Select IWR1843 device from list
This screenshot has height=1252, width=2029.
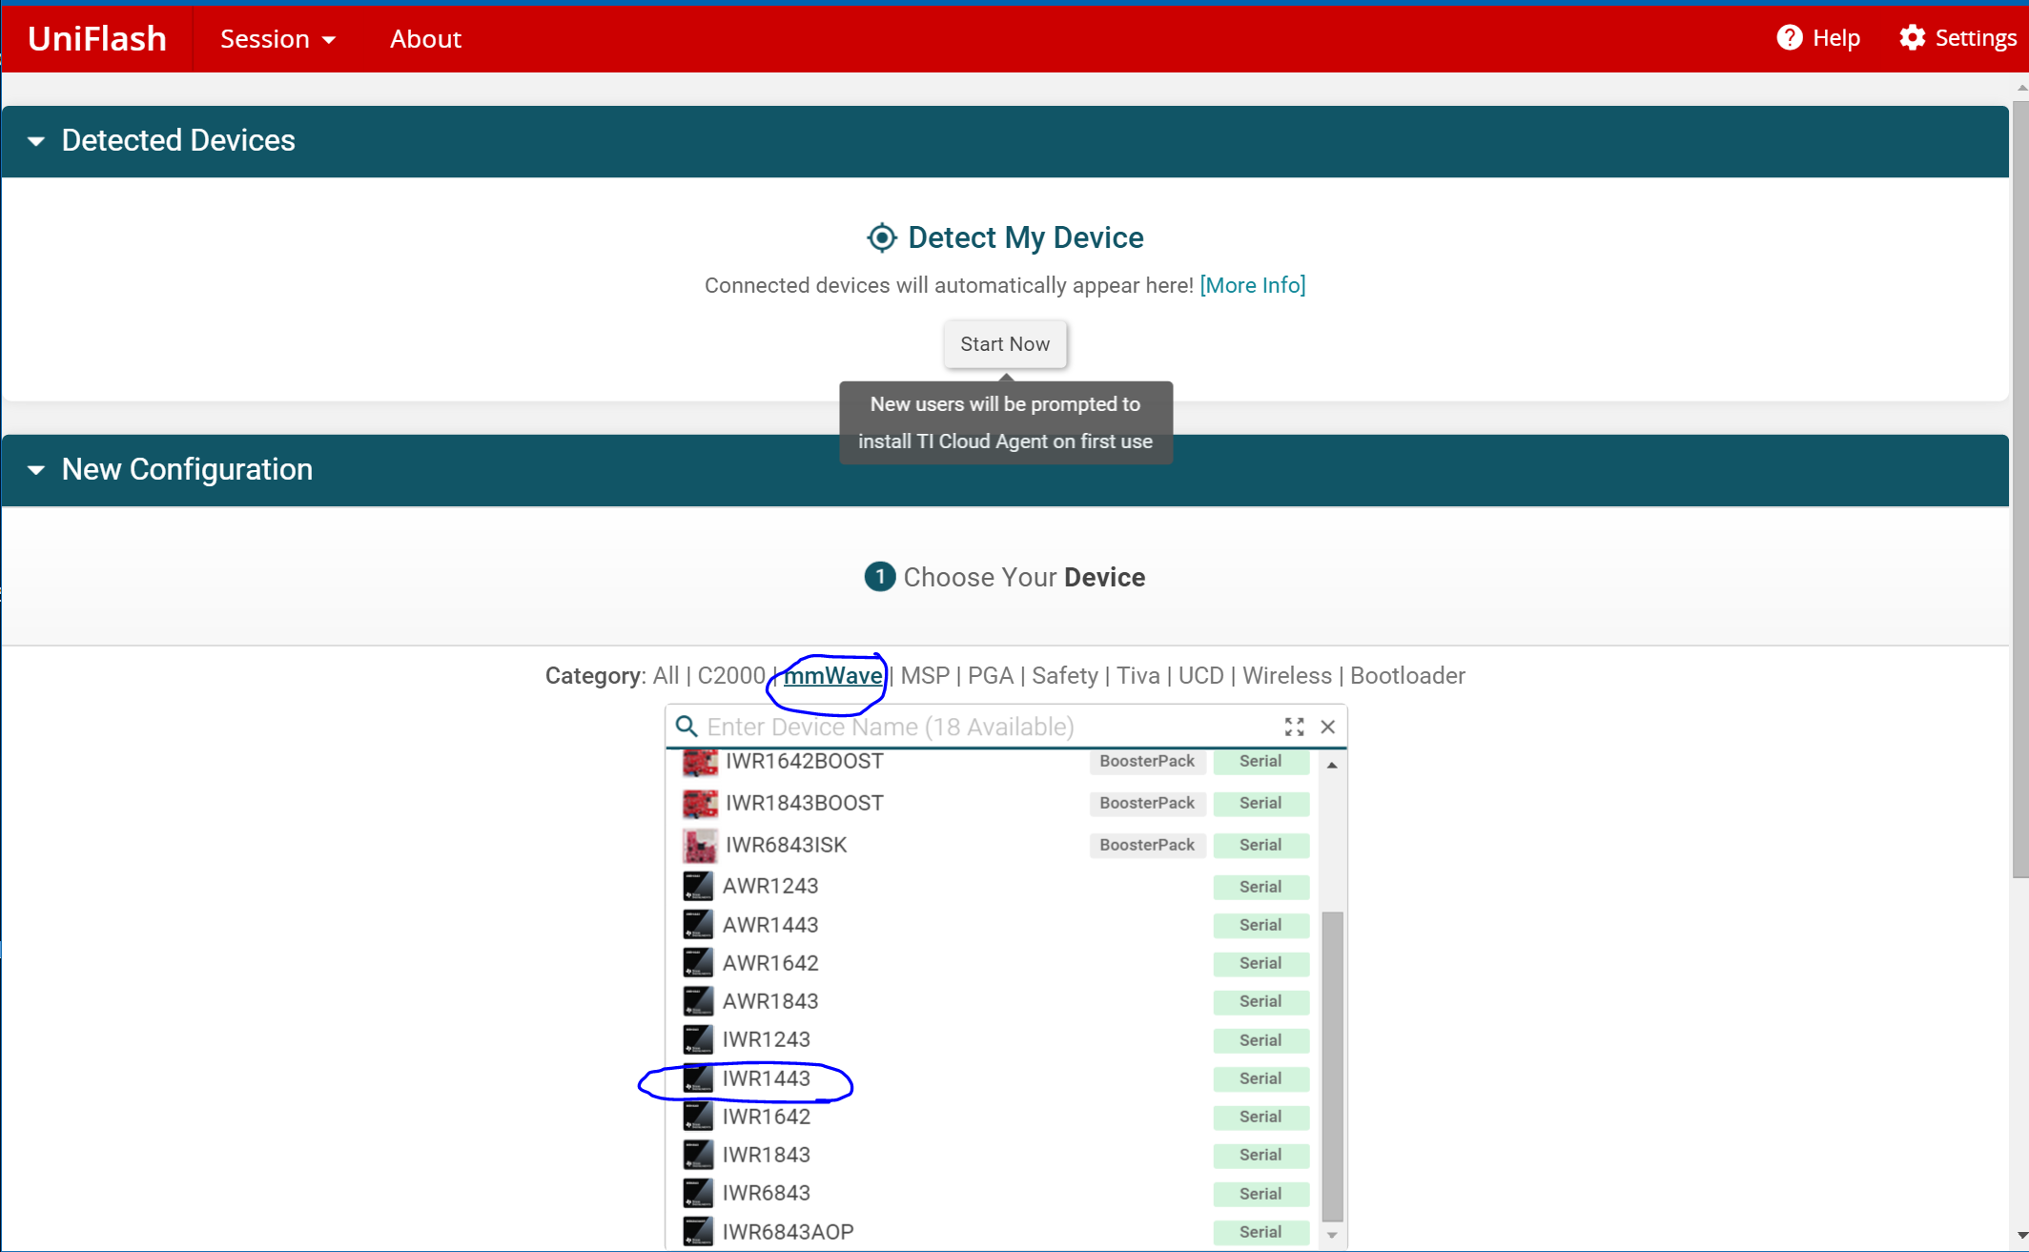pyautogui.click(x=995, y=1155)
